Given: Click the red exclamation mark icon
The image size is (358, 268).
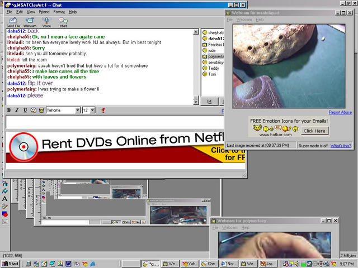Looking at the screenshot, I should pyautogui.click(x=103, y=111).
